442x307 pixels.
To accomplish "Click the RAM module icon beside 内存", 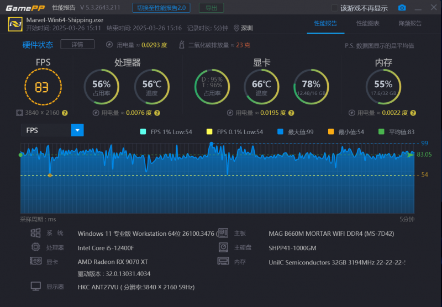I will coord(223,261).
